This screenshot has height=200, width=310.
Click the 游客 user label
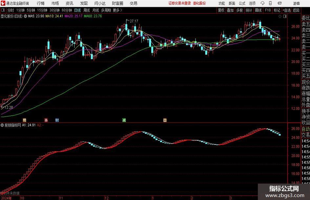[297, 3]
